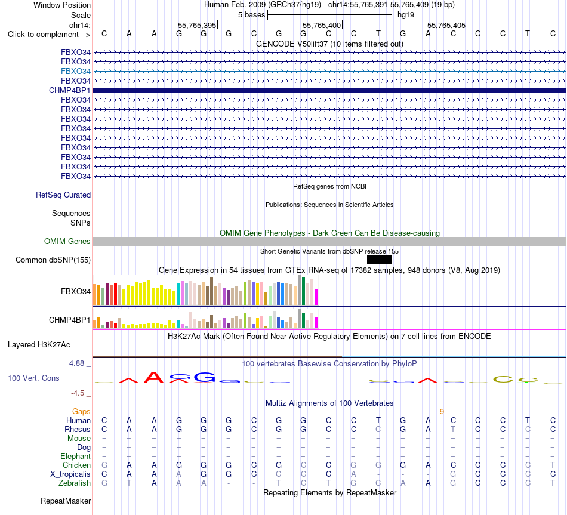This screenshot has height=515, width=567.
Task: Click the solid dark blue CHMP4BP1 exon bar
Action: click(329, 91)
